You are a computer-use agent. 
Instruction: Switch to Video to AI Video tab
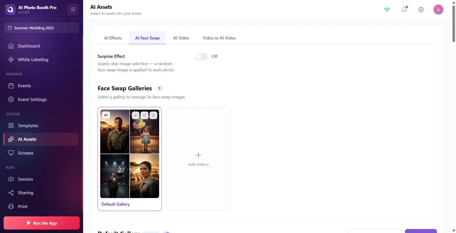coord(219,38)
